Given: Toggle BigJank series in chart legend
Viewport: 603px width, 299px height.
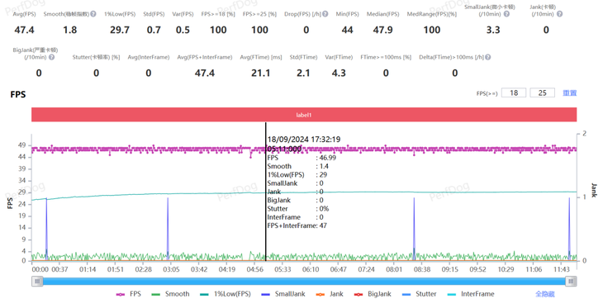Looking at the screenshot, I should (x=373, y=294).
